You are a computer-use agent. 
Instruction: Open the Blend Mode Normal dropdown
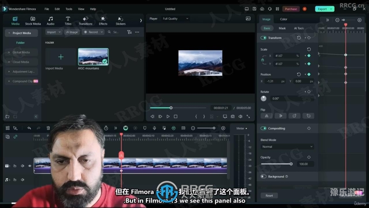coord(287,146)
